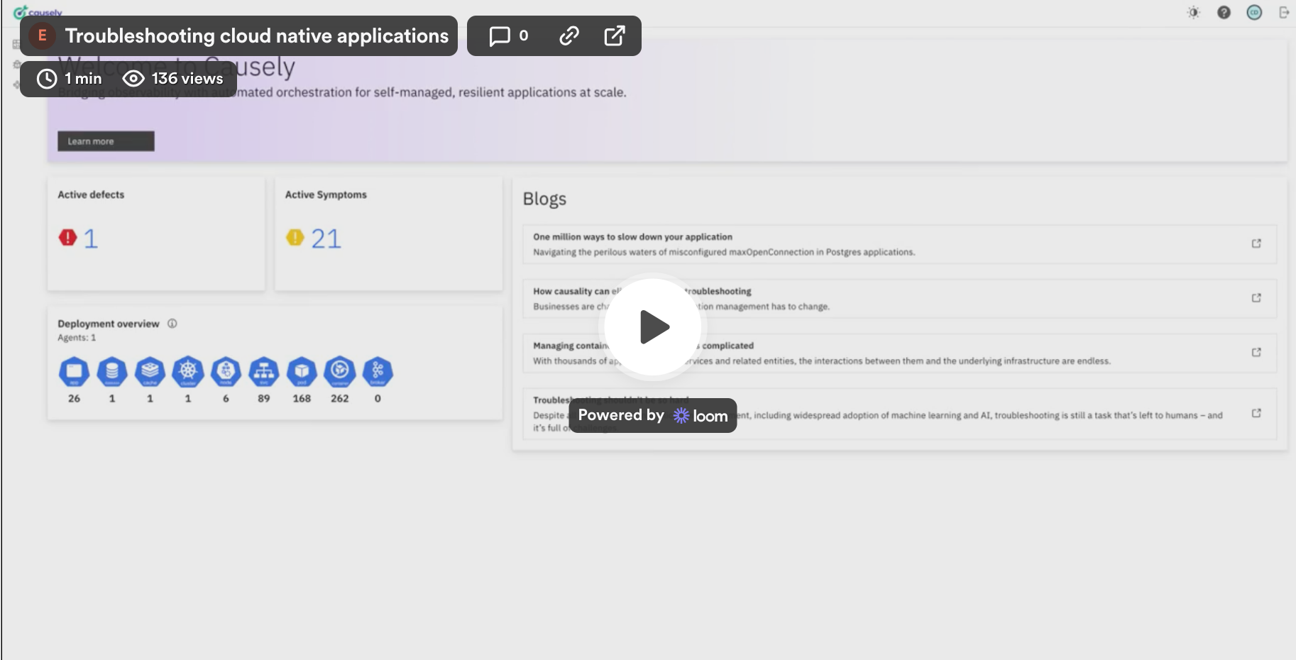Click the node icon showing 6
1296x660 pixels.
226,373
